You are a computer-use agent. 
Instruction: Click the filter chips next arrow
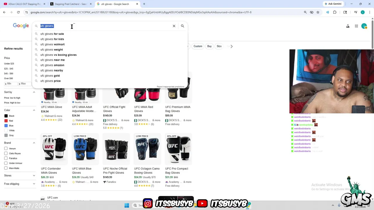[231, 46]
